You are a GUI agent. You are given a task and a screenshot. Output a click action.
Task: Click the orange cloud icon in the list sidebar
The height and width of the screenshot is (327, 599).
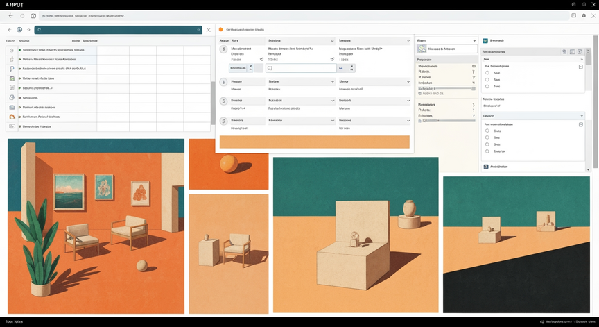pyautogui.click(x=12, y=117)
